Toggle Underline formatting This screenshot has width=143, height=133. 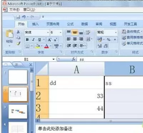point(40,40)
